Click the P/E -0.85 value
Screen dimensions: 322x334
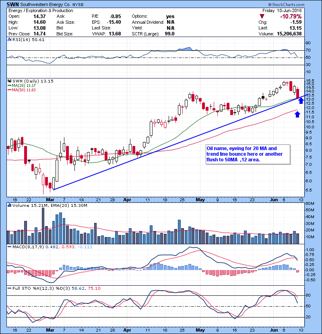click(x=115, y=16)
